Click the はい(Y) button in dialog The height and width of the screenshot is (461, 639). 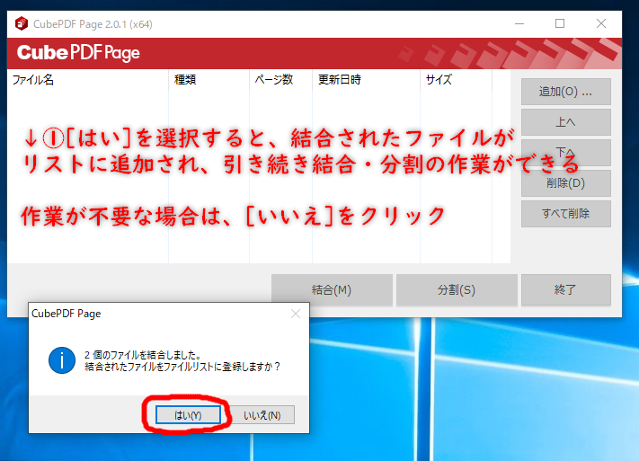188,415
